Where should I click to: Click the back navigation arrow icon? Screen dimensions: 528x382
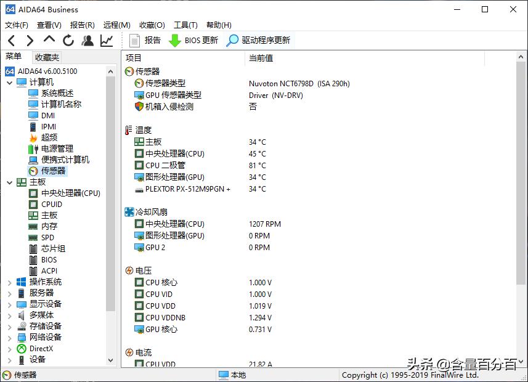click(x=11, y=39)
